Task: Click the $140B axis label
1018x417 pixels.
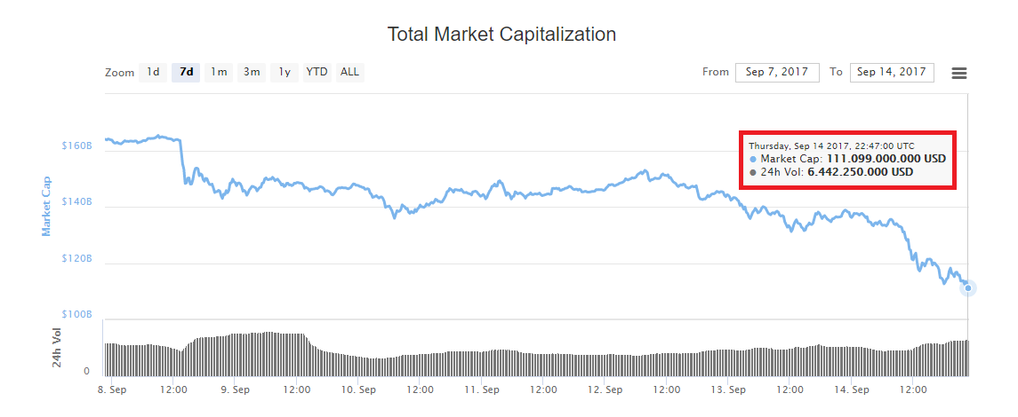Action: [76, 202]
